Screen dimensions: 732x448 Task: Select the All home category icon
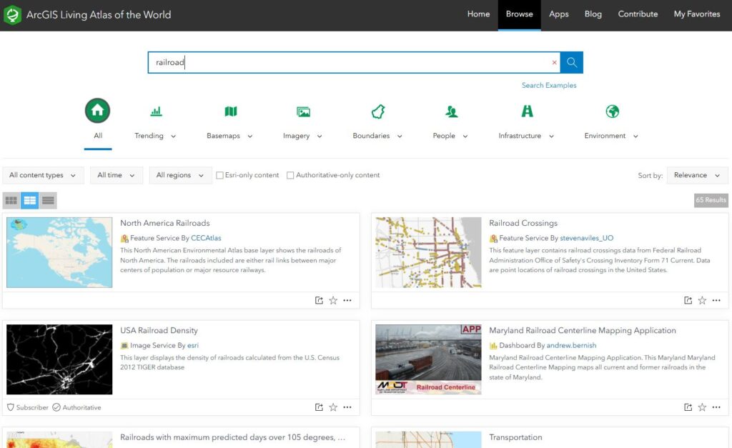pyautogui.click(x=98, y=111)
